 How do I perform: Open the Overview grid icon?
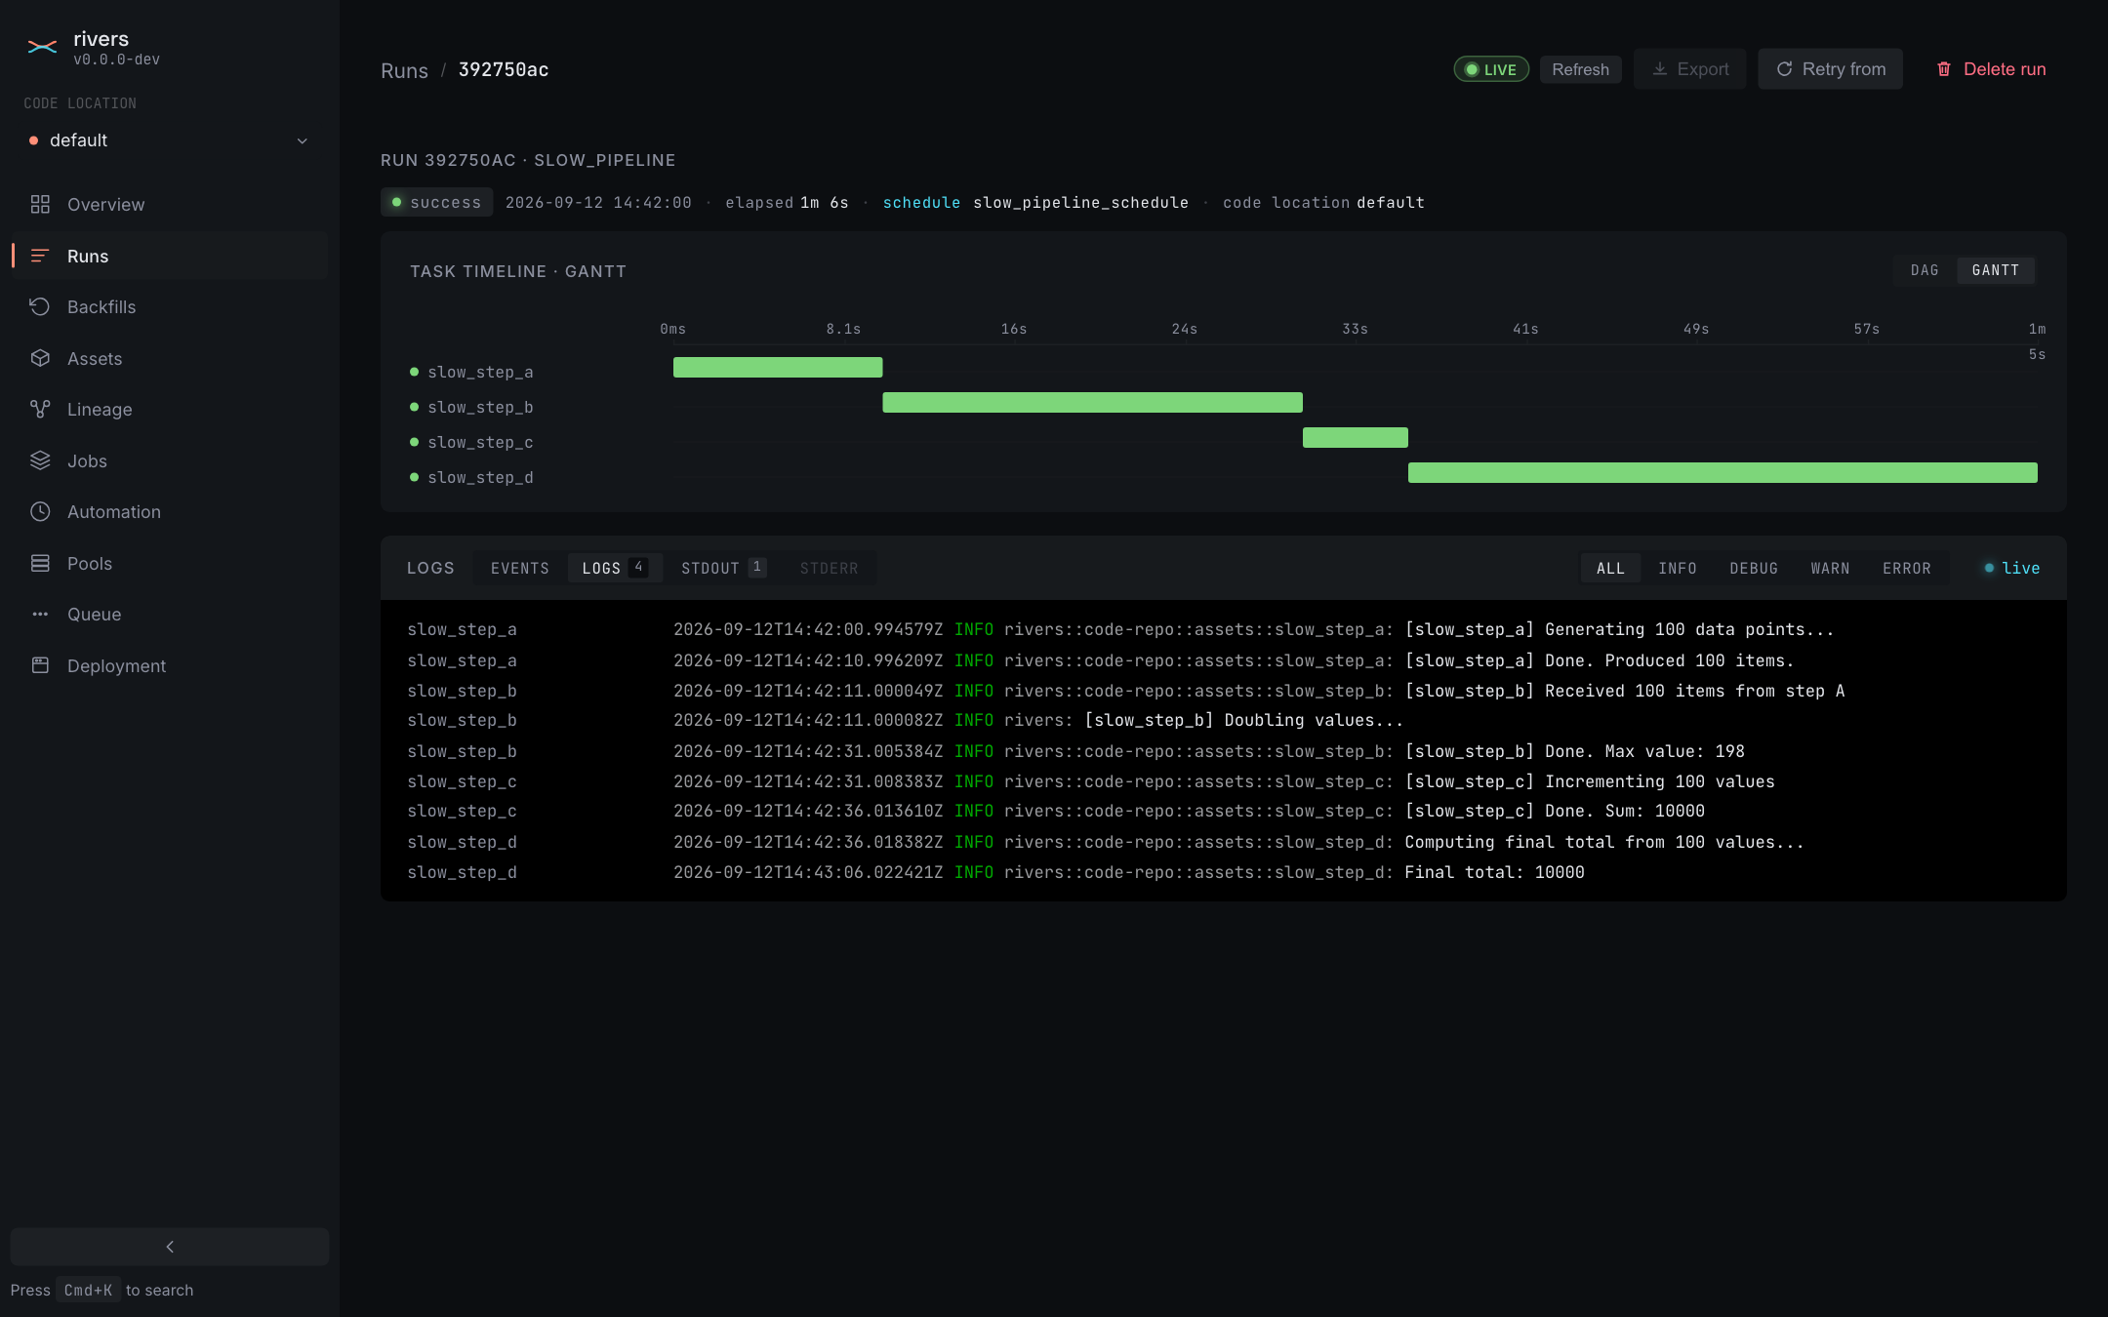[x=40, y=204]
